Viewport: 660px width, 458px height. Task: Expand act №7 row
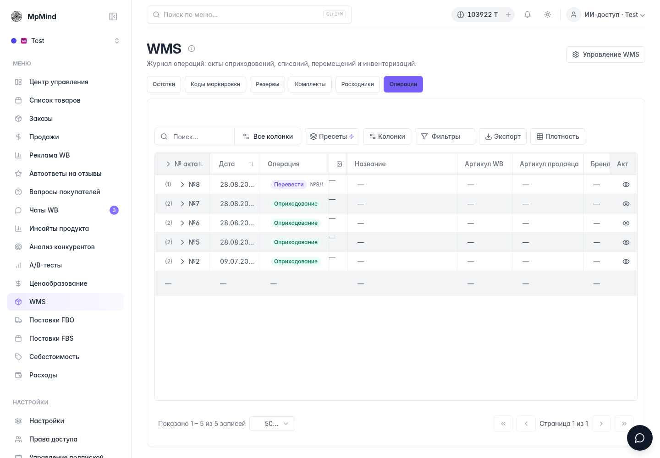pos(182,204)
